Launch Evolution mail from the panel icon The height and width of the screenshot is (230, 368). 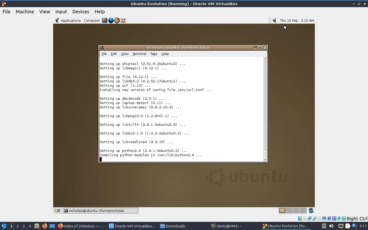[x=117, y=20]
